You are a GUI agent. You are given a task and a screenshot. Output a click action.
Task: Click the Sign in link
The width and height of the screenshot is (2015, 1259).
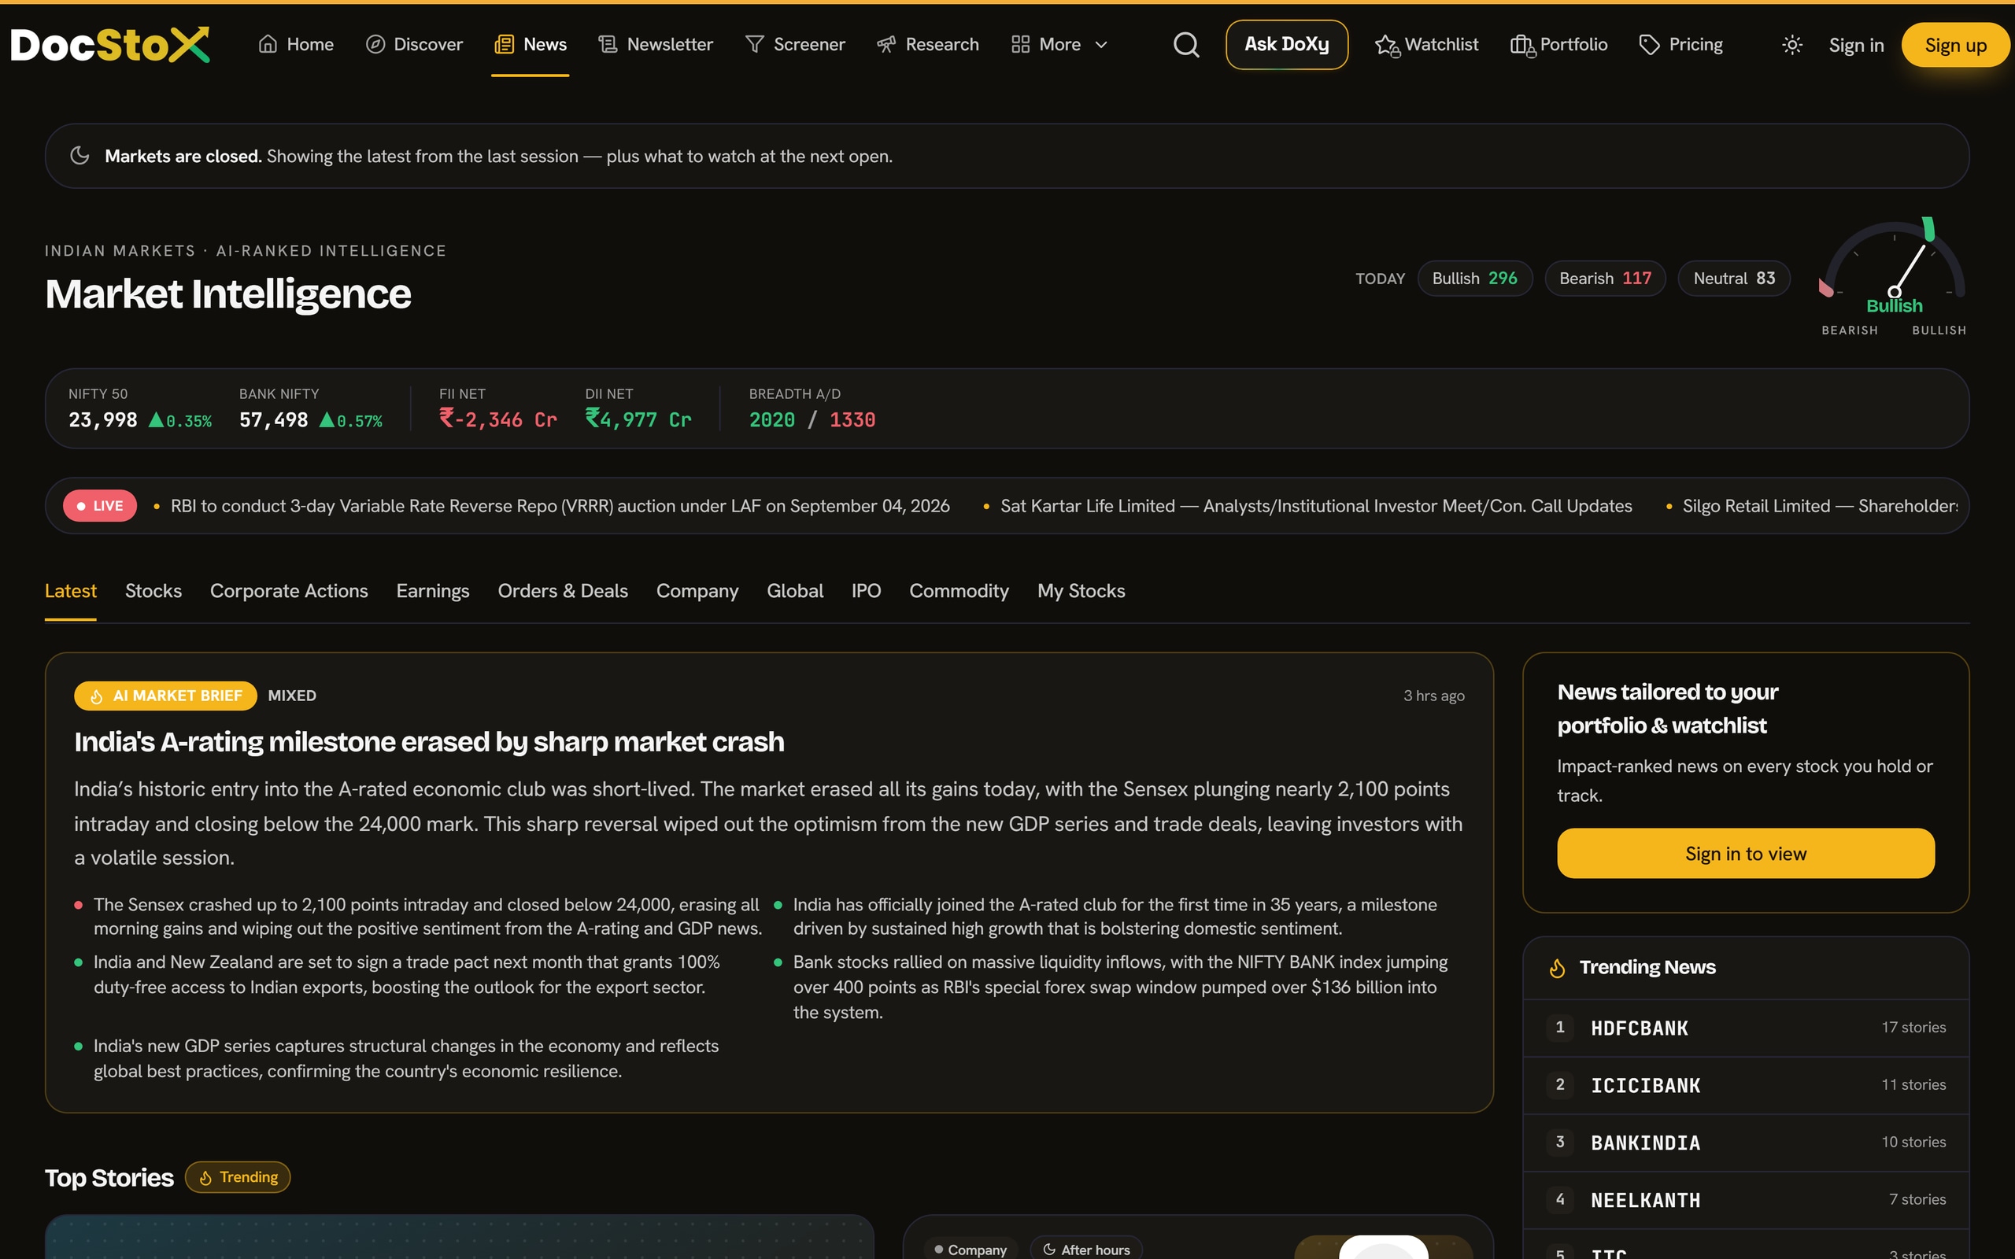click(x=1856, y=45)
